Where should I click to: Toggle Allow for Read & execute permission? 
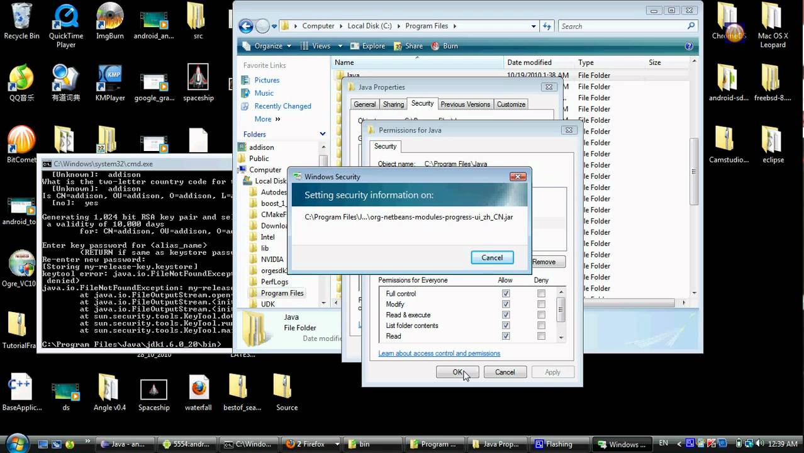point(506,315)
